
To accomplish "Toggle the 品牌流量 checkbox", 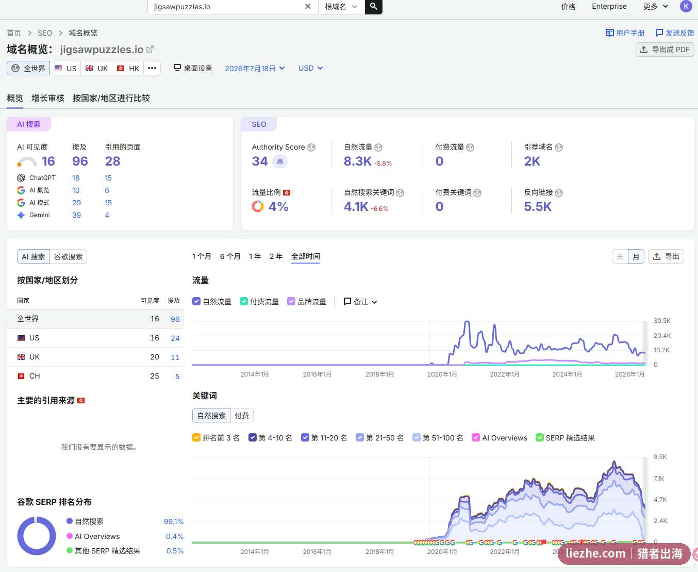I will click(x=291, y=301).
